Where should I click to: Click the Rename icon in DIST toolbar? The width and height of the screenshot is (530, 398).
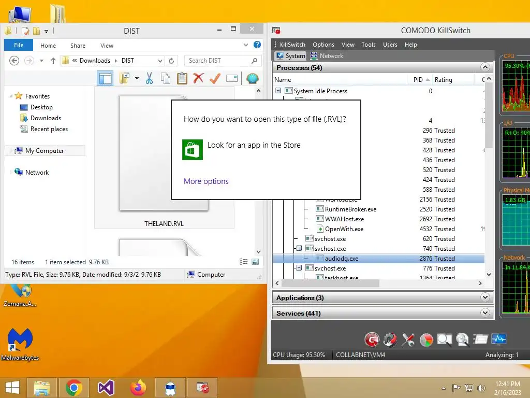point(232,79)
